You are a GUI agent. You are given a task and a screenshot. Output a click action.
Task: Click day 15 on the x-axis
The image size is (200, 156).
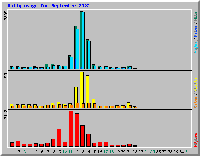click(x=94, y=152)
